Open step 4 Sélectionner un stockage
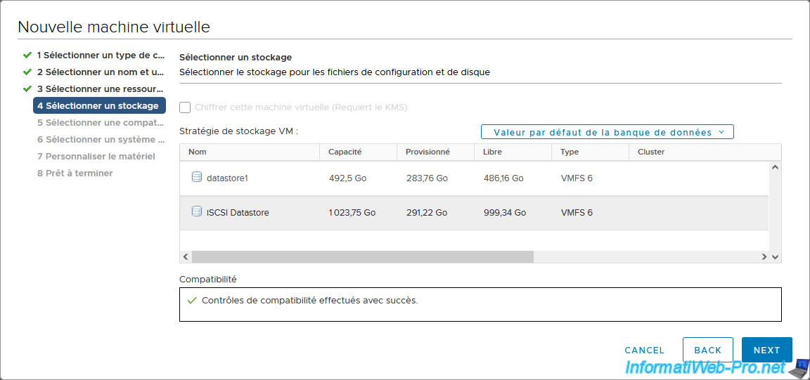This screenshot has width=810, height=380. pyautogui.click(x=98, y=105)
